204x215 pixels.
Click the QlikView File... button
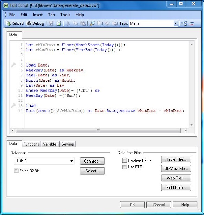[176, 168]
